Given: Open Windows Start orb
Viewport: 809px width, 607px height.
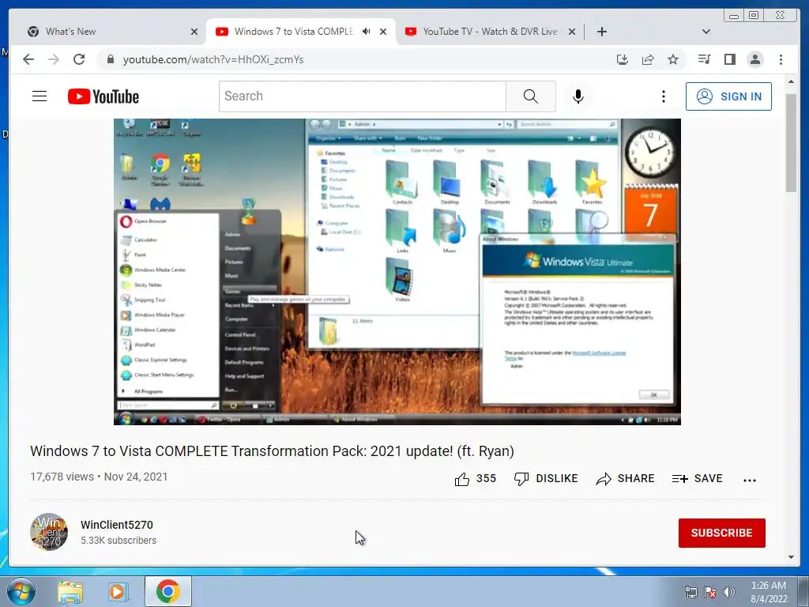Looking at the screenshot, I should tap(21, 591).
